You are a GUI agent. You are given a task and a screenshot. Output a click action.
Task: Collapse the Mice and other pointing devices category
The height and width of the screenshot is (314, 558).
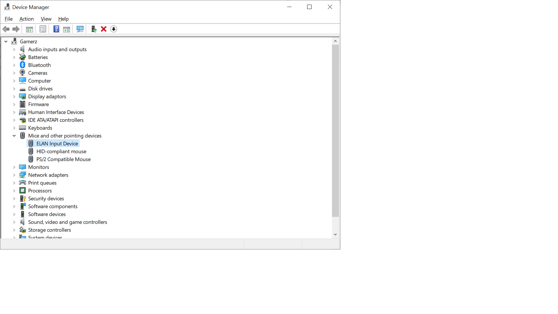click(14, 135)
